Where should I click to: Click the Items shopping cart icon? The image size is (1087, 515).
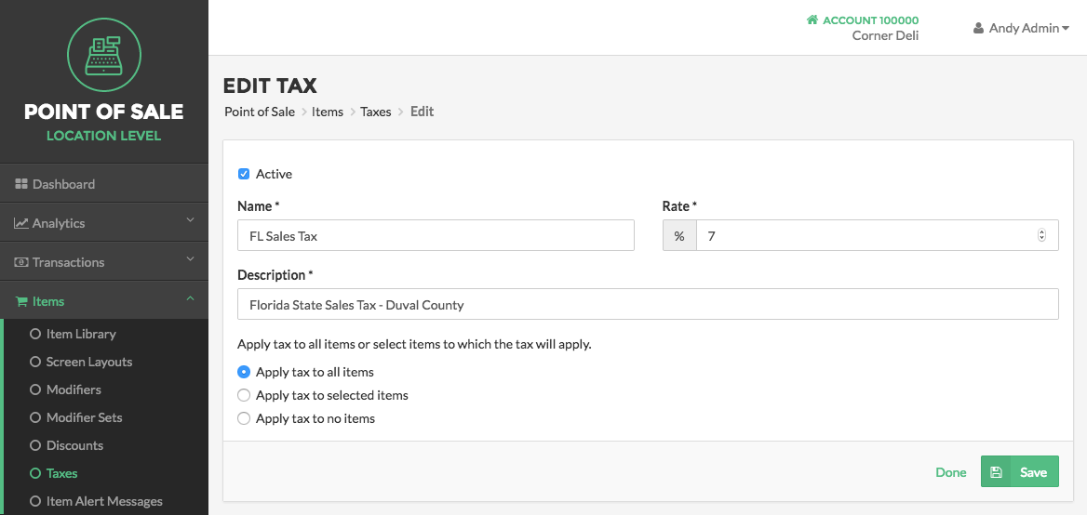pyautogui.click(x=21, y=301)
